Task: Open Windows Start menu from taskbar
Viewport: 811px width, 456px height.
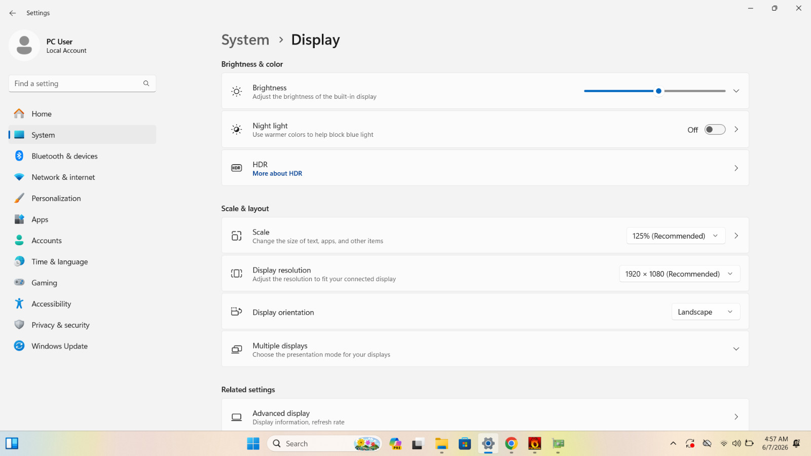Action: 253,444
